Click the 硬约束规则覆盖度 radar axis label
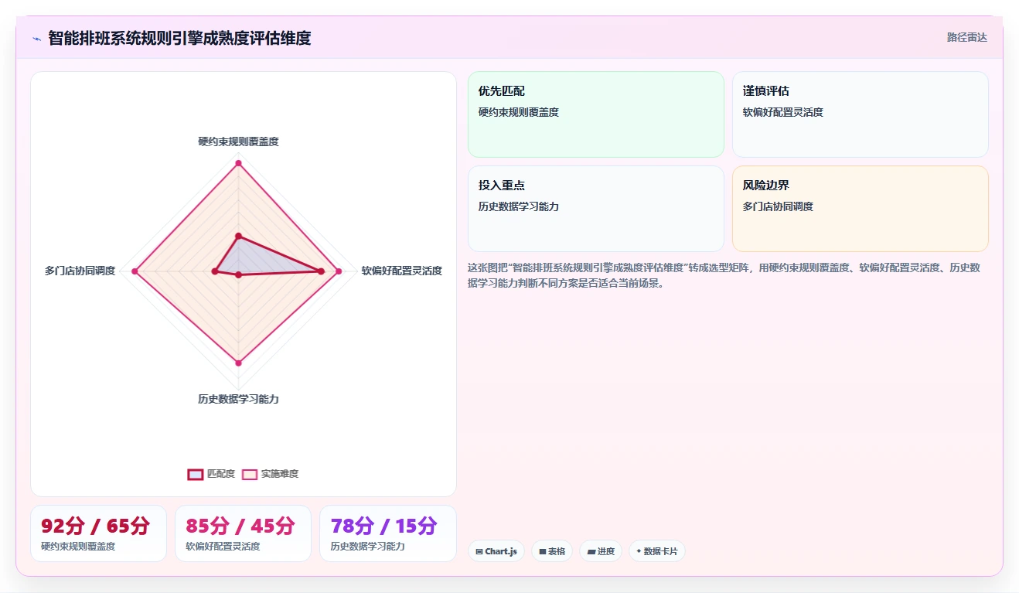The height and width of the screenshot is (593, 1019). (238, 141)
